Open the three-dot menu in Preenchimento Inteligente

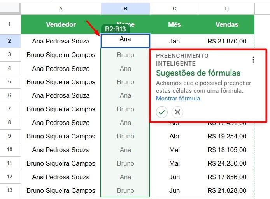click(253, 60)
